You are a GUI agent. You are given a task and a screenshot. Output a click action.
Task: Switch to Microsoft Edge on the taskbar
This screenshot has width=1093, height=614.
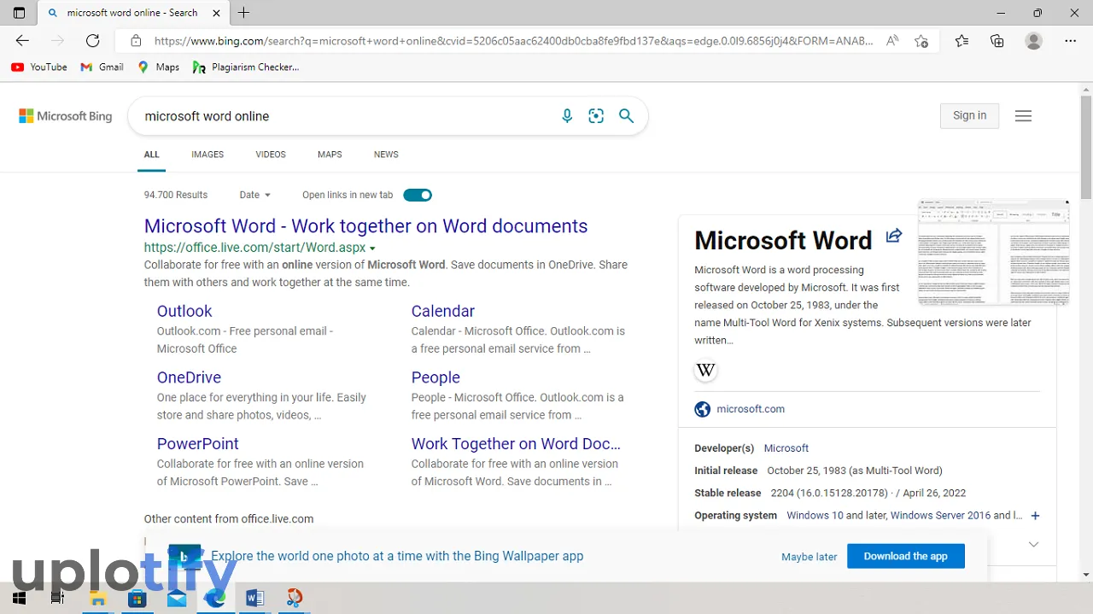pyautogui.click(x=215, y=598)
